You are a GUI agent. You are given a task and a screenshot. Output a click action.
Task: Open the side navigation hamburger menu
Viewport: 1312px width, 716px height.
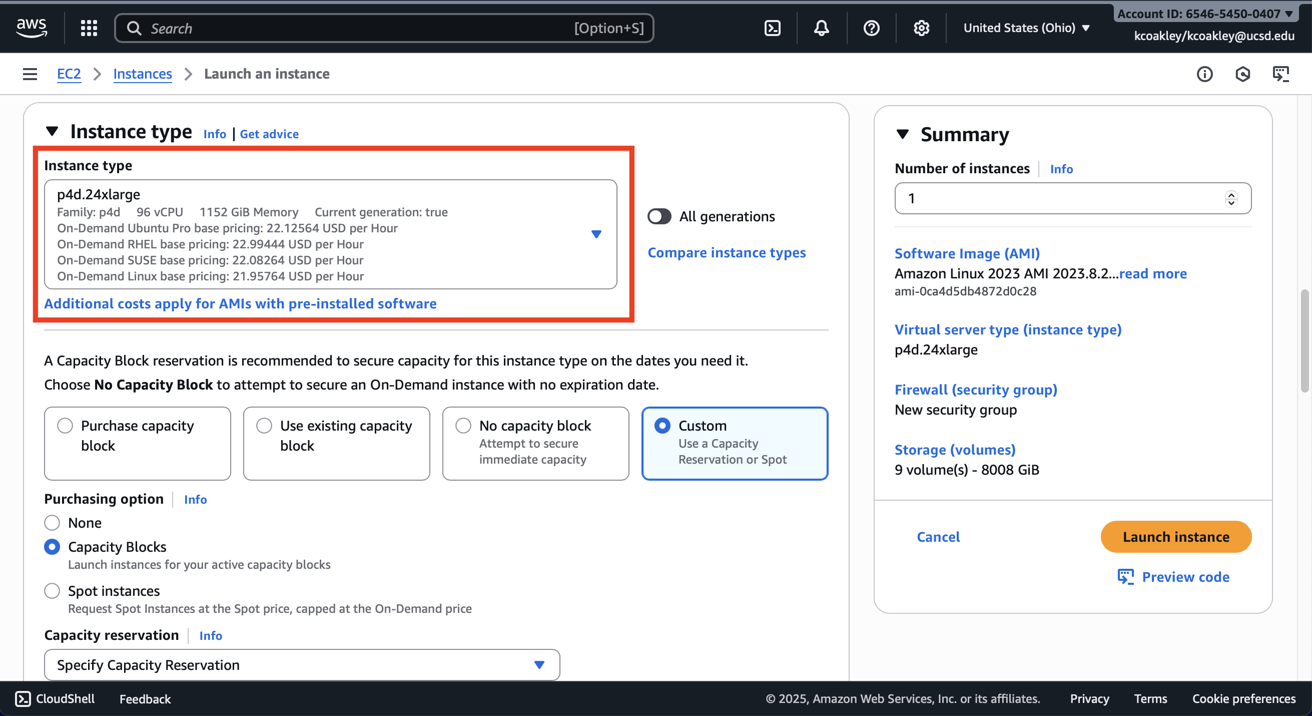30,74
